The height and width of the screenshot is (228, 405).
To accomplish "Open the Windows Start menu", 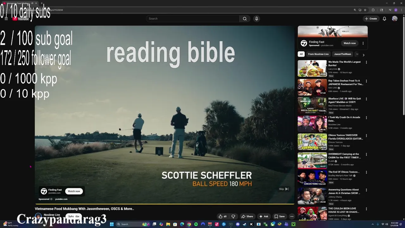I will tap(112, 224).
